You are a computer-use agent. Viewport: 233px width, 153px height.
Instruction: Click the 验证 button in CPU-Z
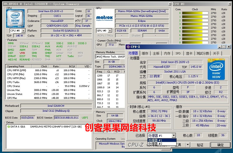(x=200, y=145)
